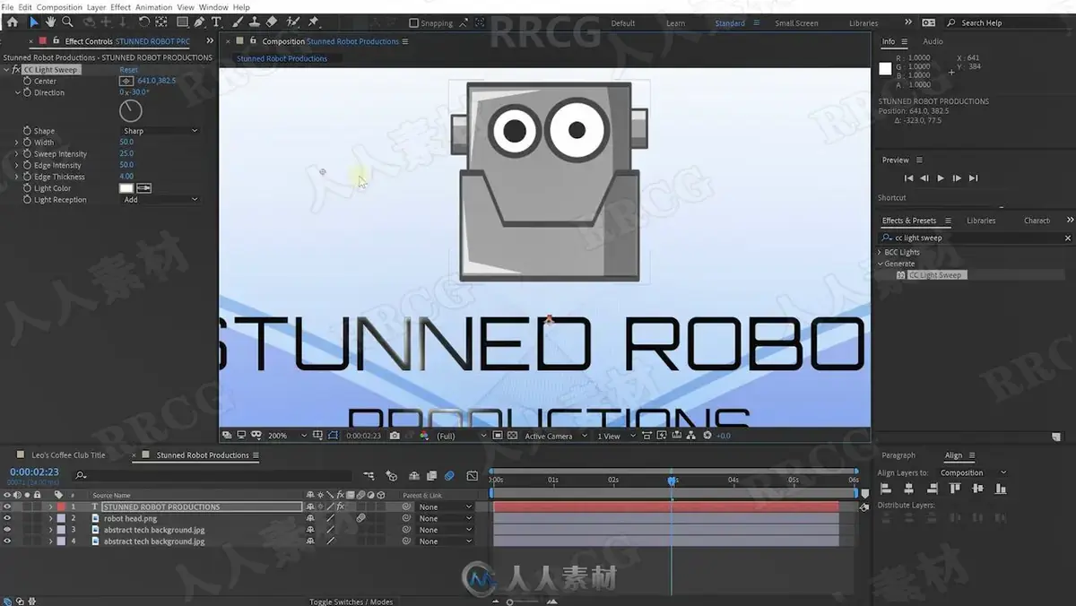
Task: Select the Horizontal Type tool
Action: pos(216,22)
